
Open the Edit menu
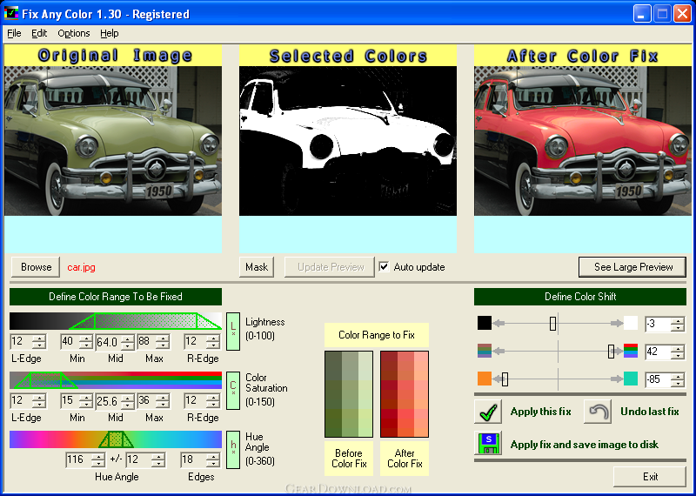pyautogui.click(x=39, y=33)
